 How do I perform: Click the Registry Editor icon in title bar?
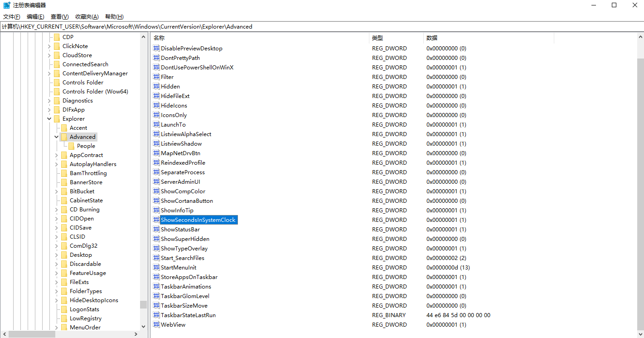tap(7, 5)
